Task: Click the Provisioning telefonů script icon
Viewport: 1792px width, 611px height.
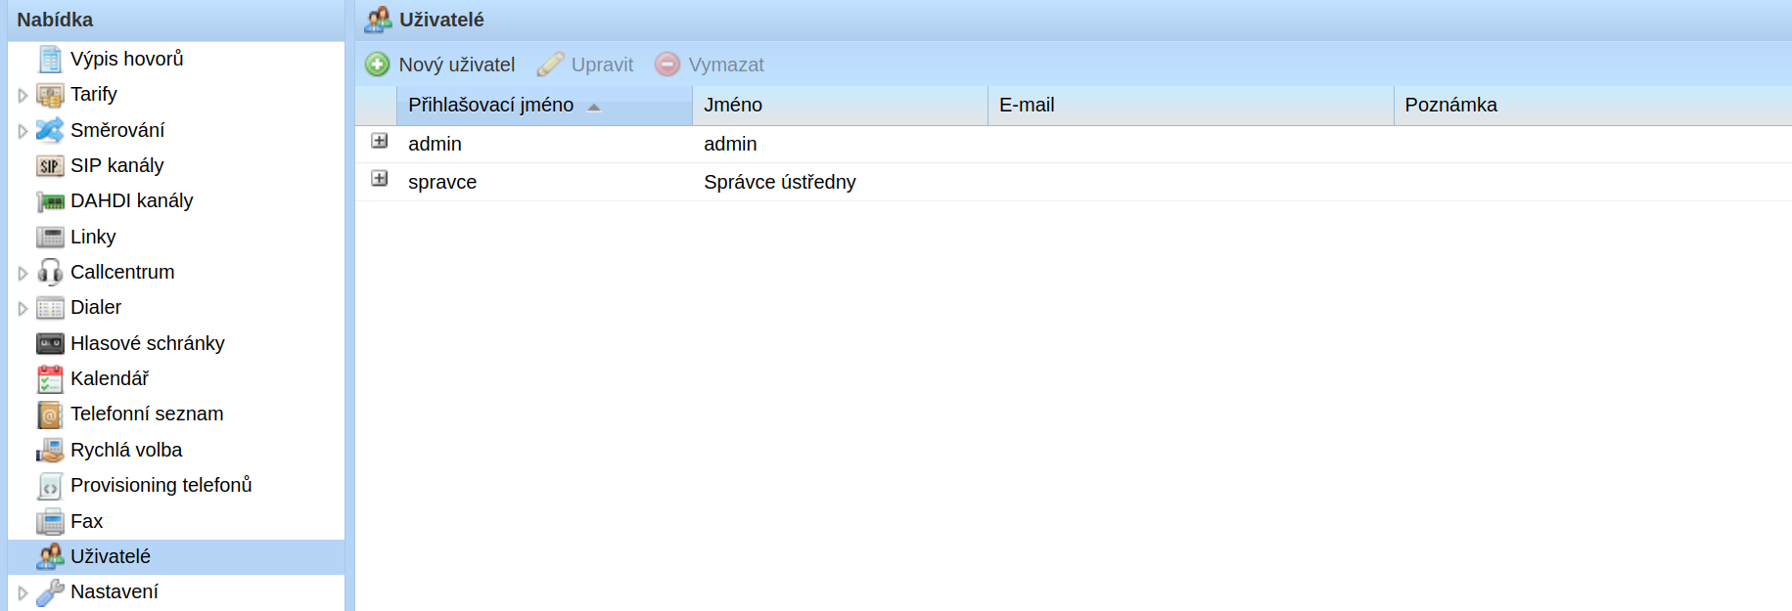Action: [50, 486]
